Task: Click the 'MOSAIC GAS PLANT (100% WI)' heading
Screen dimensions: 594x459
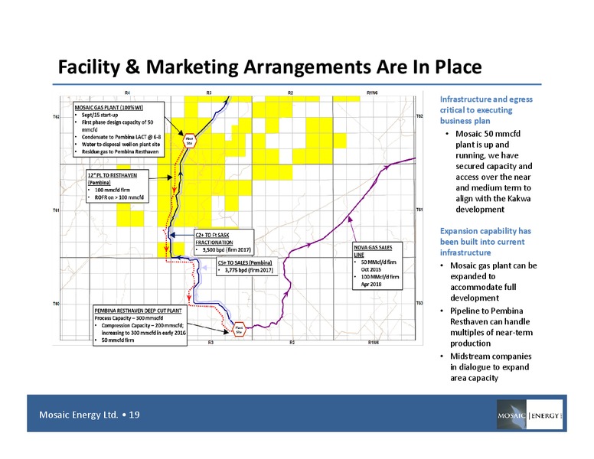Action: [109, 108]
